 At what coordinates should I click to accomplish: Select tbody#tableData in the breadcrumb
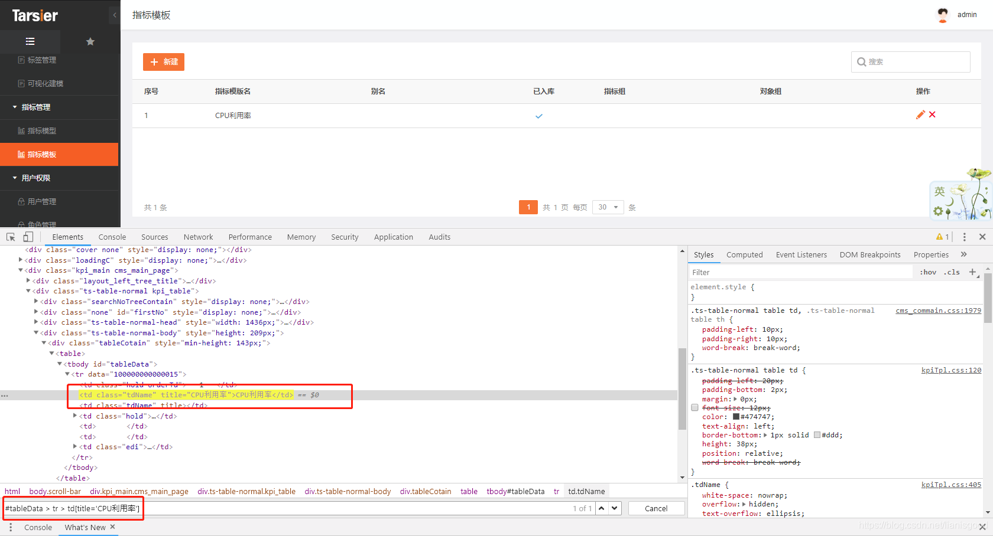coord(515,491)
